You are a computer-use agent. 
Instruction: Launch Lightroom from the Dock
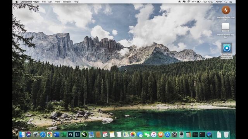(77, 134)
